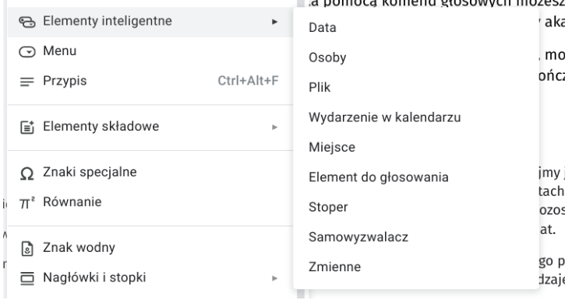The image size is (579, 300).
Task: Click the omega Znaki specjalne icon
Action: pyautogui.click(x=27, y=173)
